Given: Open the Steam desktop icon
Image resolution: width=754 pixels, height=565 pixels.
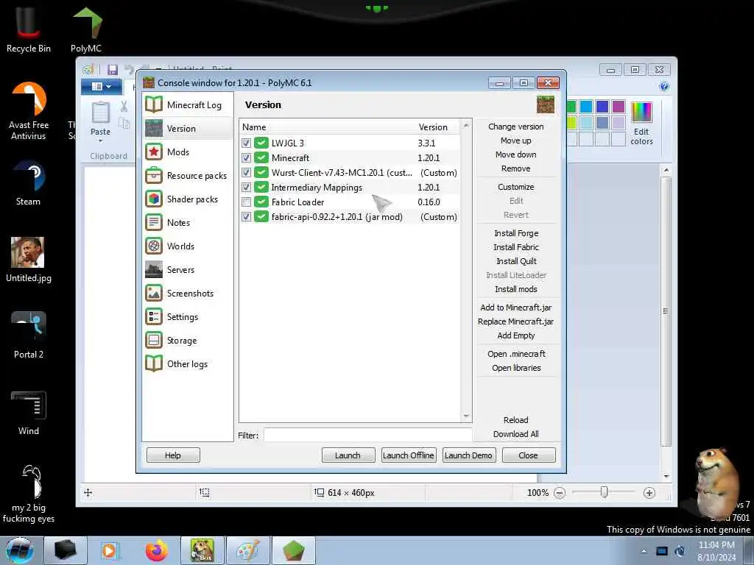Looking at the screenshot, I should 29,182.
